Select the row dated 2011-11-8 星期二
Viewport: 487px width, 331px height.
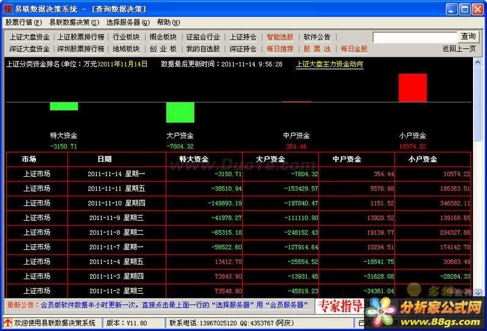[238, 232]
